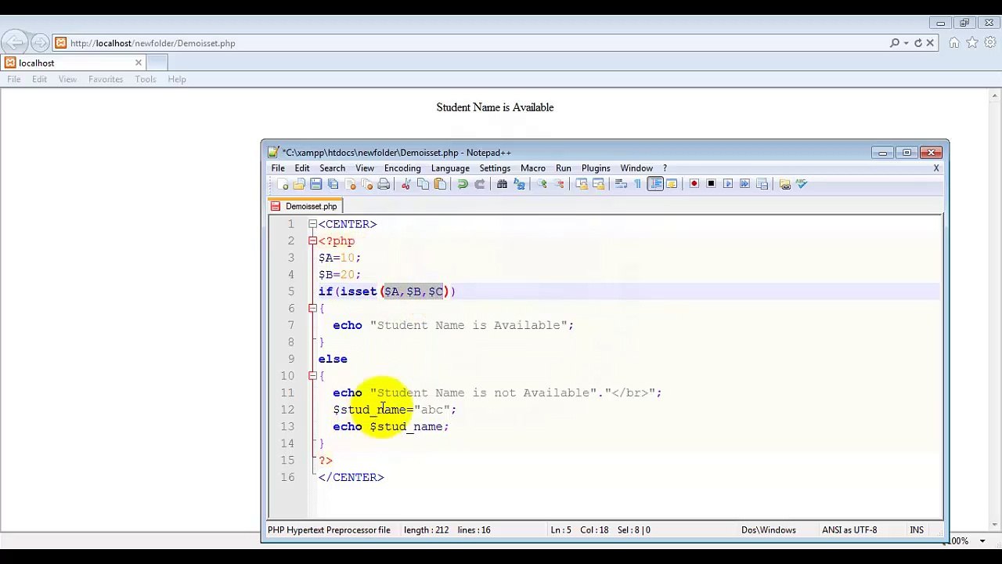This screenshot has width=1002, height=564.
Task: Open the Window menu in Notepad++
Action: click(636, 168)
